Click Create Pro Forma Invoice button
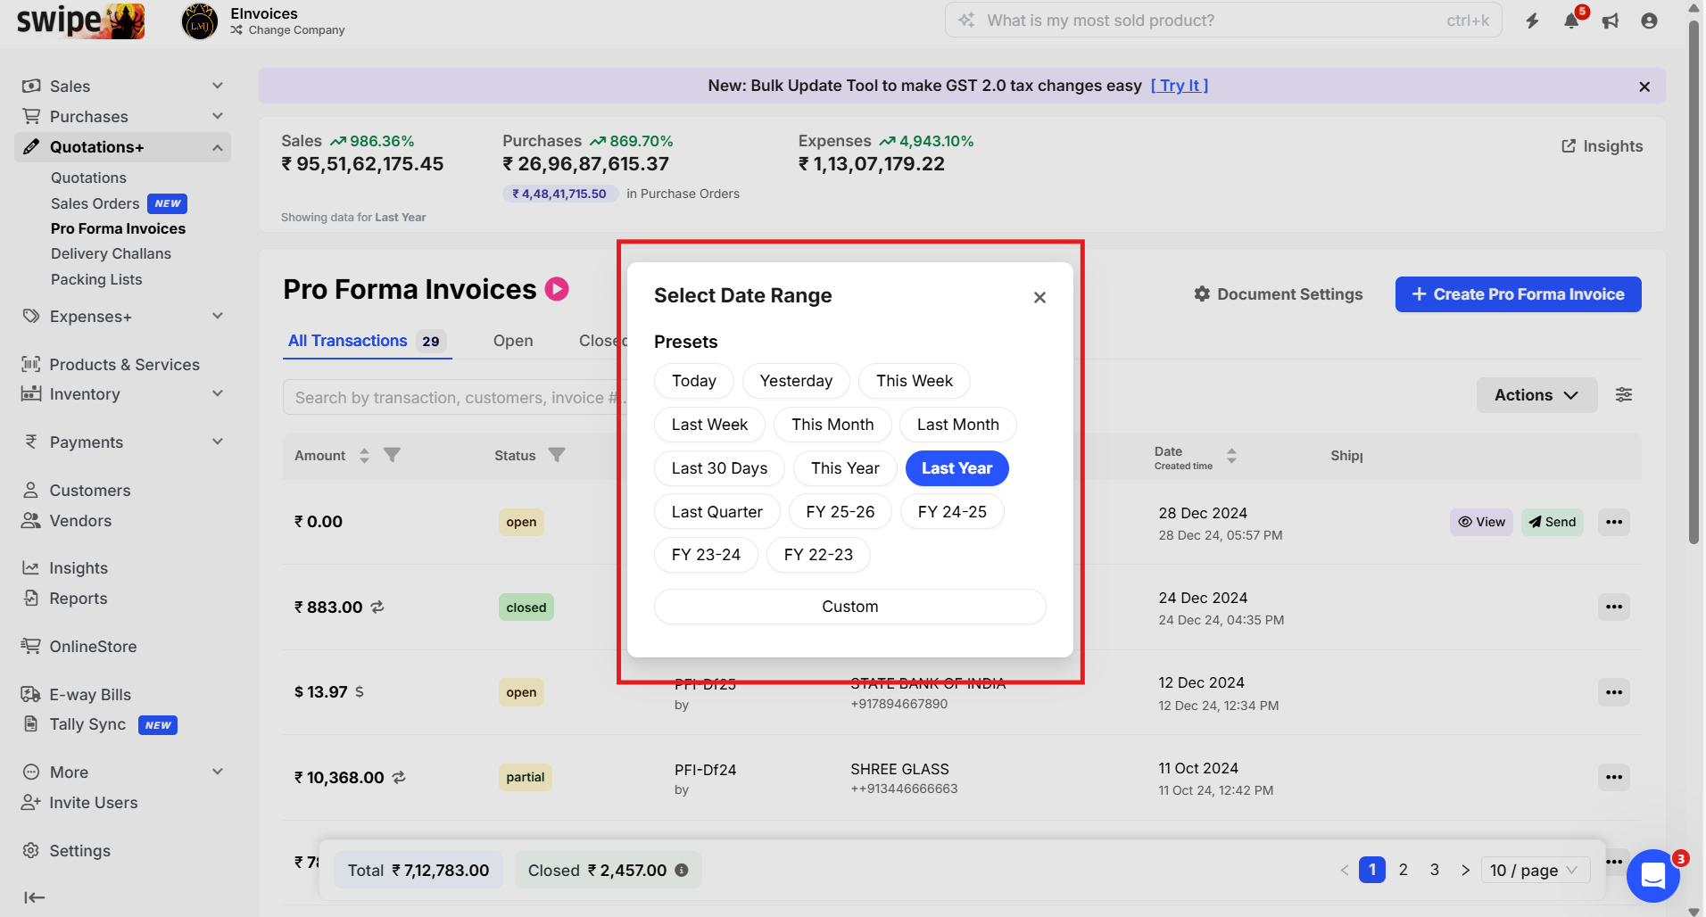The width and height of the screenshot is (1706, 917). coord(1518,294)
